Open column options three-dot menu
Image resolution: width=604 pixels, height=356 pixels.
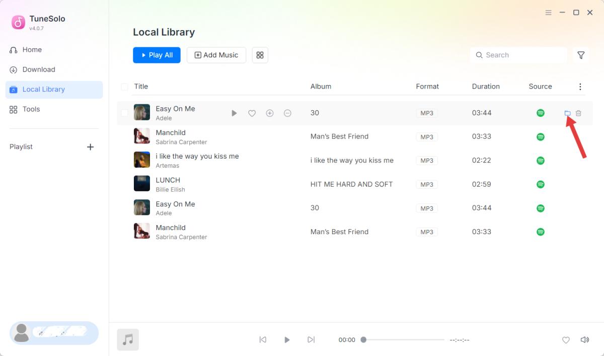click(x=580, y=87)
